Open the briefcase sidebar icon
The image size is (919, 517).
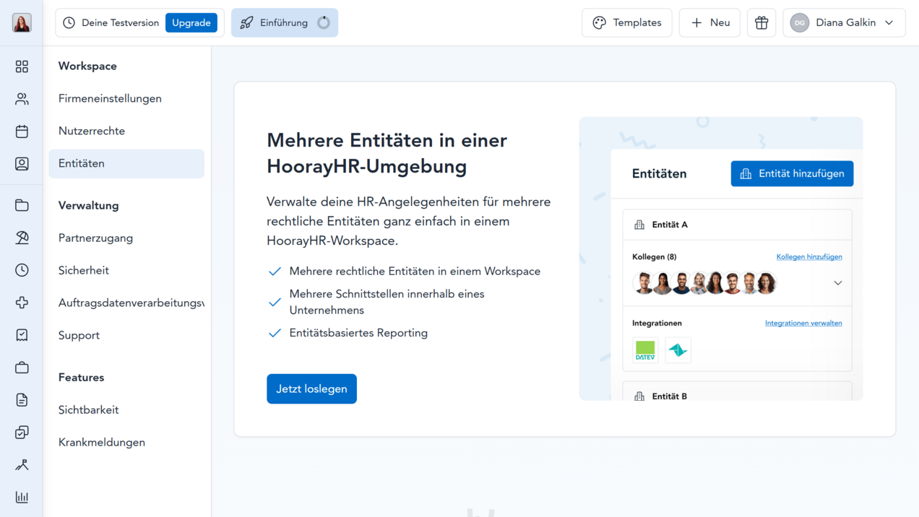click(x=22, y=368)
